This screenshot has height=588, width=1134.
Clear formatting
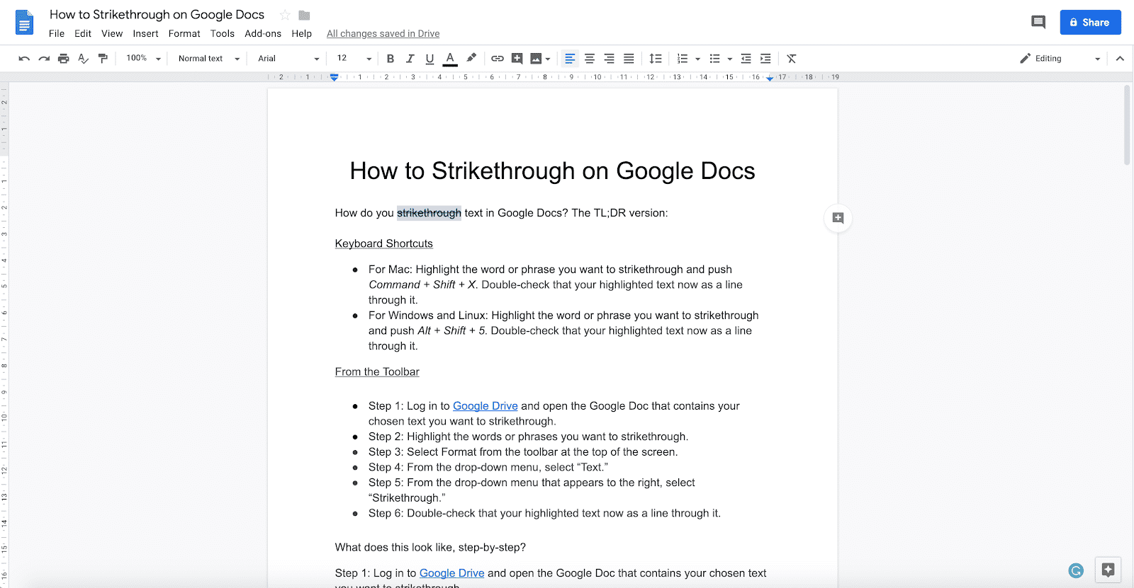tap(792, 59)
